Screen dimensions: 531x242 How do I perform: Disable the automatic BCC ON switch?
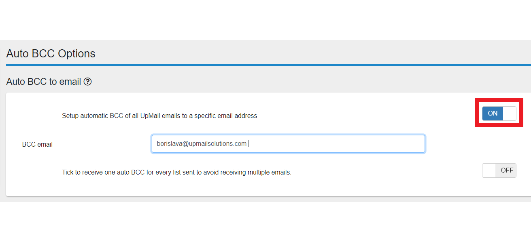pos(499,114)
